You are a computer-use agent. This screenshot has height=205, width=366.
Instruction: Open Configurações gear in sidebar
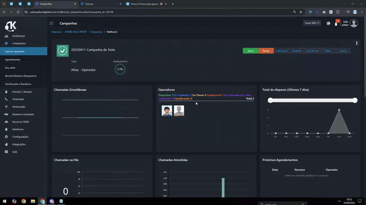pos(6,137)
